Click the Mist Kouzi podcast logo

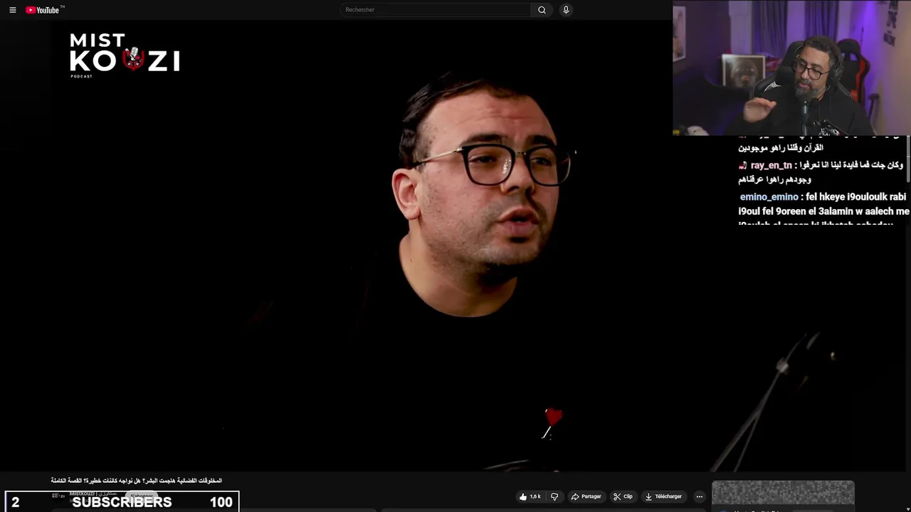(x=125, y=55)
